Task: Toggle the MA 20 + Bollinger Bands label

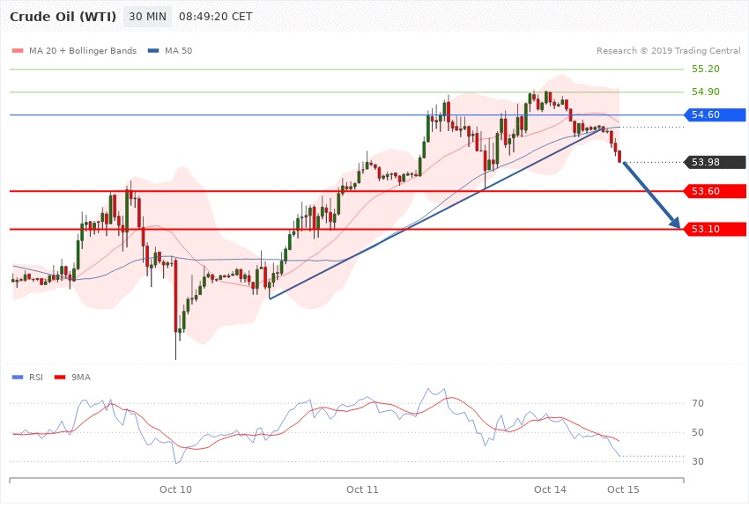Action: [83, 51]
